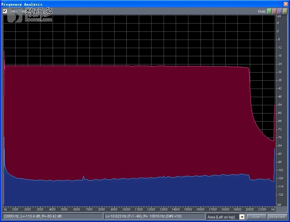The height and width of the screenshot is (222, 290).
Task: Click the 15000 label on frequency axis
Action: tap(188, 209)
